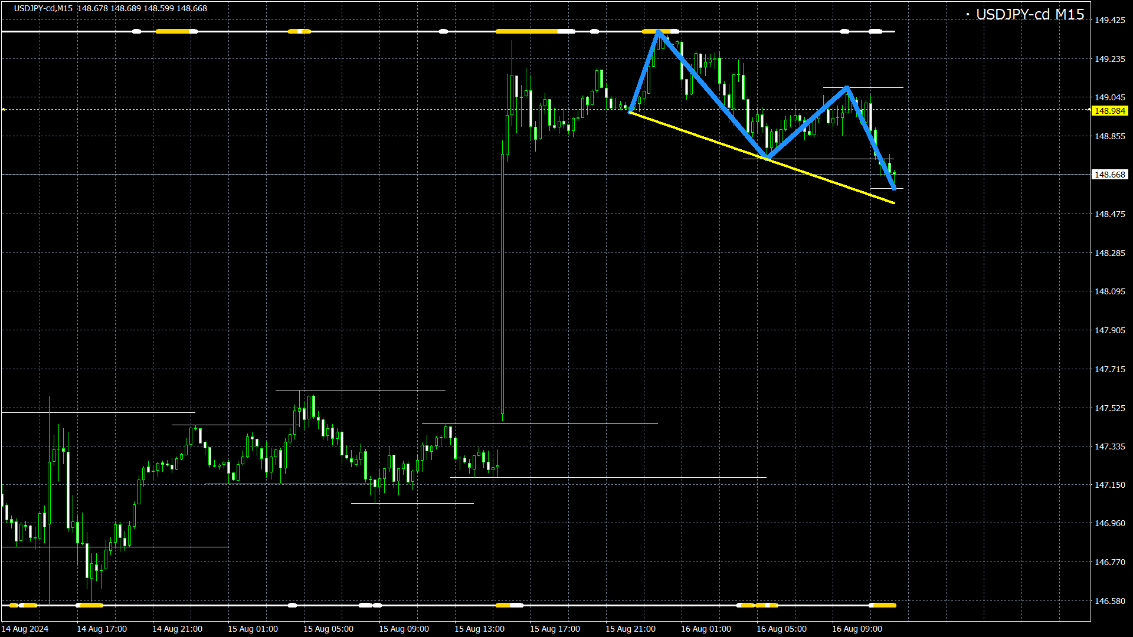Click the 147.150 price scale label
The width and height of the screenshot is (1133, 637).
pos(1109,485)
